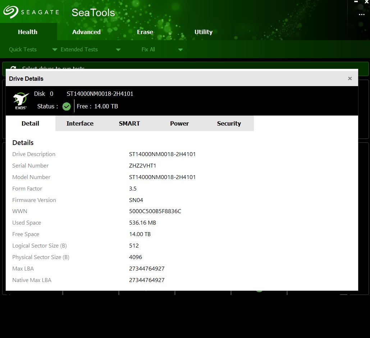Expand the Quick Tests dropdown arrow
Viewport: 370px width, 338px height.
[x=55, y=50]
